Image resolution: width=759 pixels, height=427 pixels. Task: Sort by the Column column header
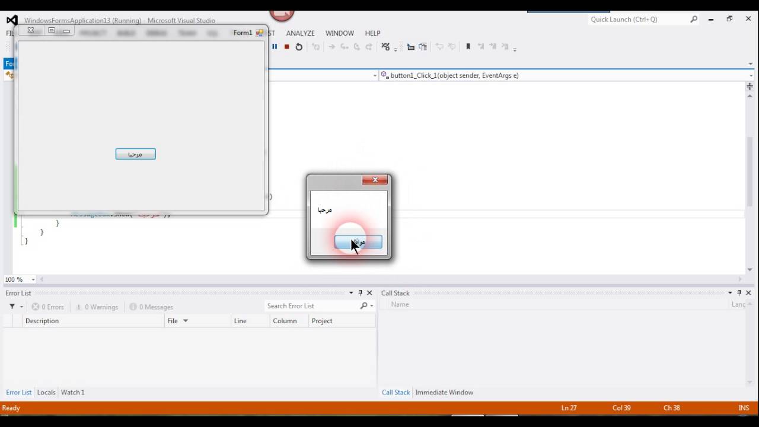coord(289,321)
